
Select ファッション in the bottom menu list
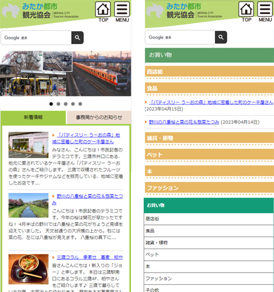click(209, 279)
